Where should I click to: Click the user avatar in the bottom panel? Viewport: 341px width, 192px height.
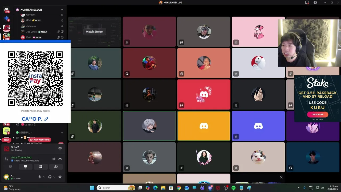pos(6,177)
